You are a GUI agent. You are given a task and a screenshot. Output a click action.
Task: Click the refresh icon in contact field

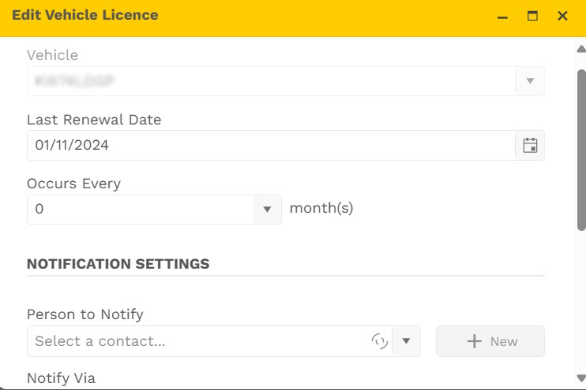coord(380,341)
